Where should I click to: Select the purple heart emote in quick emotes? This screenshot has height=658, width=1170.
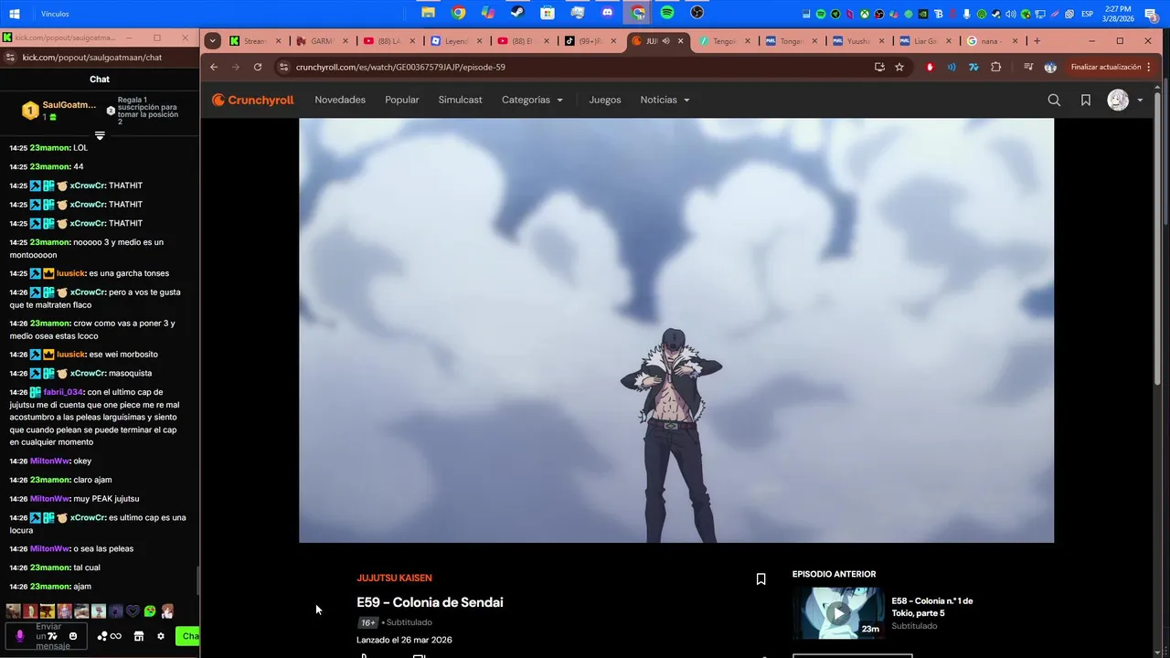point(133,611)
